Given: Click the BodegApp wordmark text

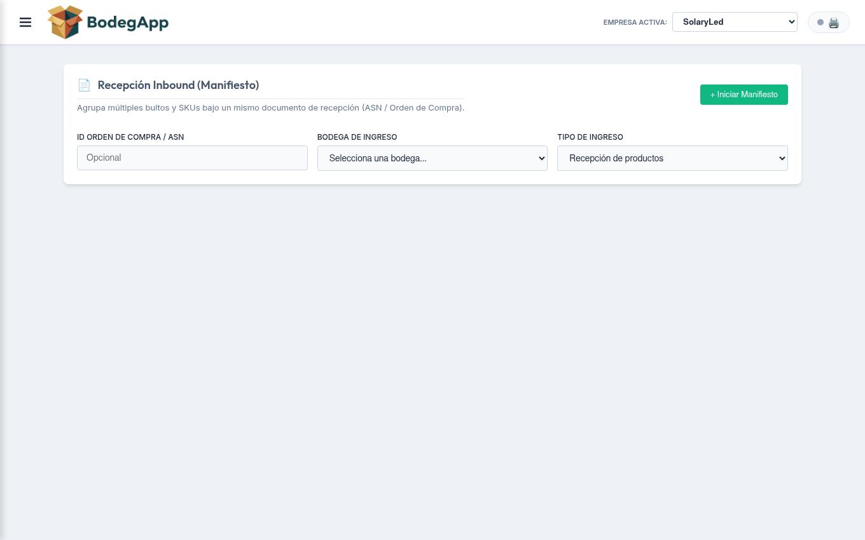Looking at the screenshot, I should [x=128, y=23].
